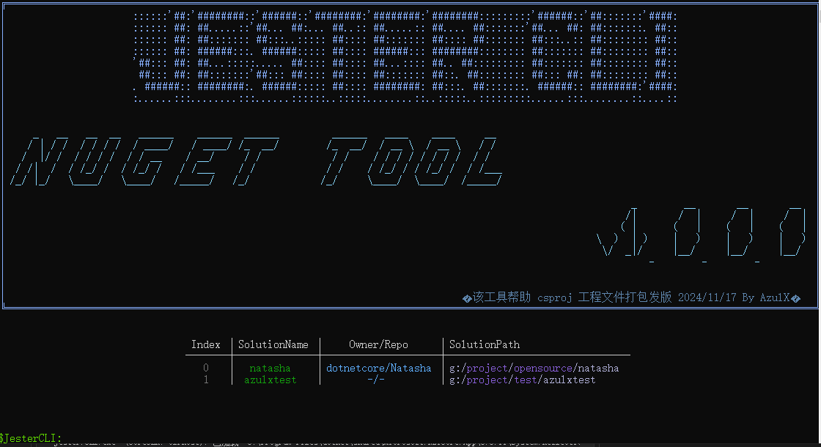Click the SolutionName column header
The width and height of the screenshot is (821, 447).
coord(275,344)
